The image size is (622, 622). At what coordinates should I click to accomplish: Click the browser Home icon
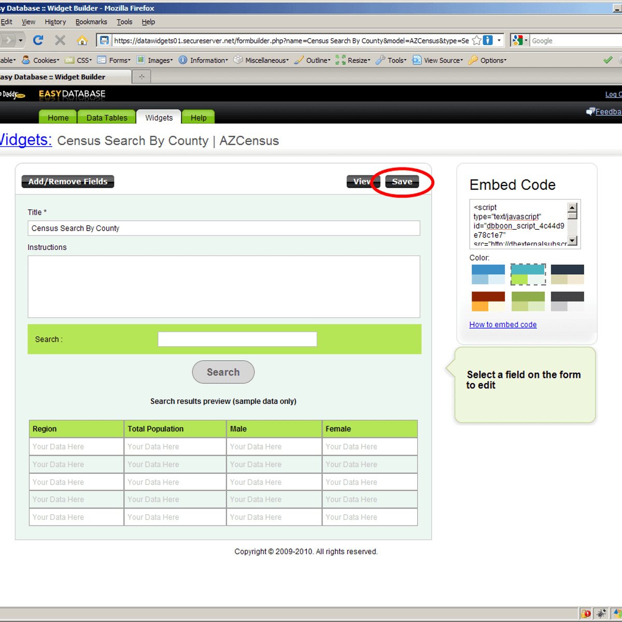click(x=82, y=40)
